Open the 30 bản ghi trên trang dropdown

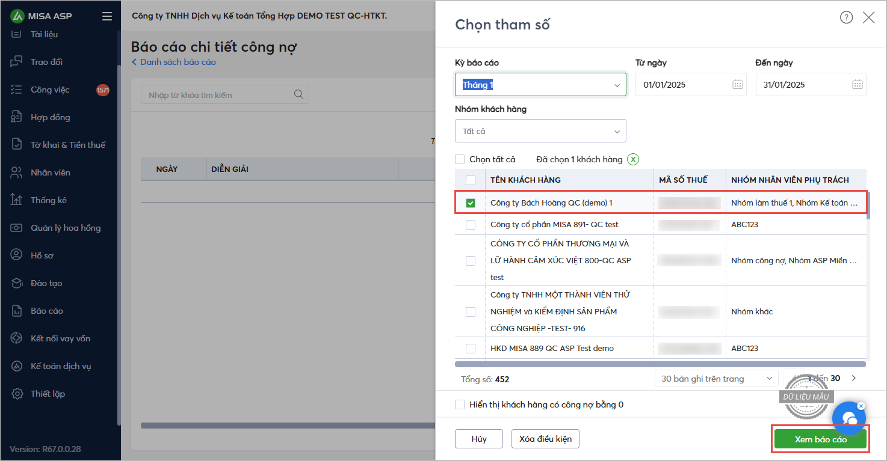(716, 379)
